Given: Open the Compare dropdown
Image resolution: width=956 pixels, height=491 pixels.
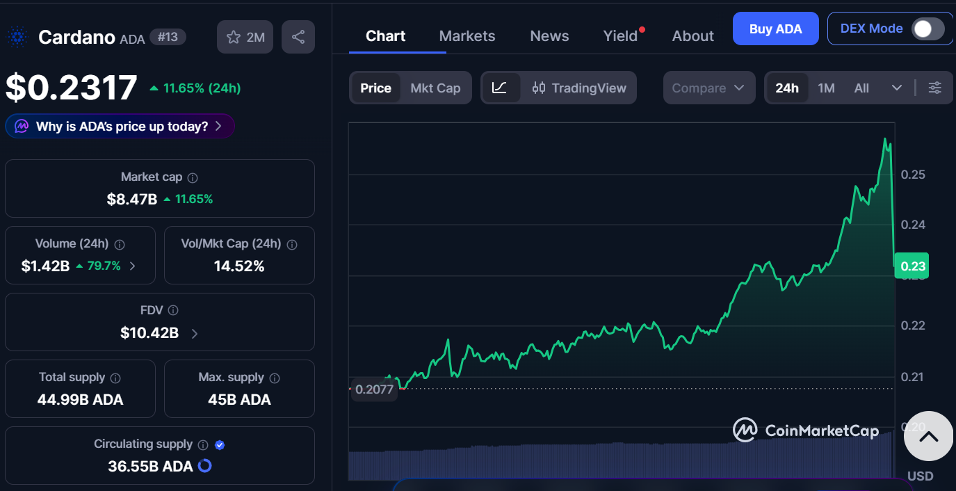Looking at the screenshot, I should (709, 88).
